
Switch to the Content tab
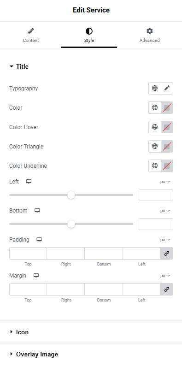click(x=31, y=35)
